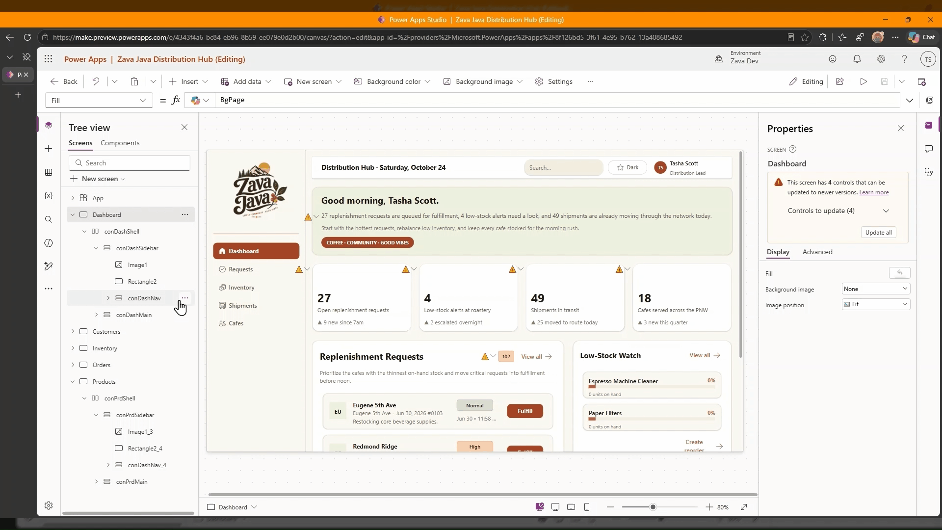Click the Back button in toolbar
942x530 pixels.
tap(64, 81)
